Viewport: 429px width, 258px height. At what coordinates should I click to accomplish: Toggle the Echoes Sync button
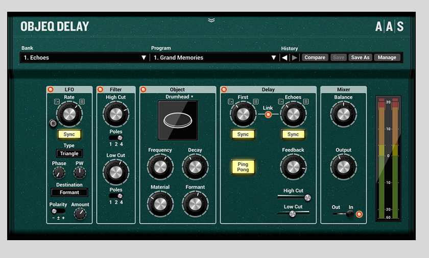click(293, 134)
